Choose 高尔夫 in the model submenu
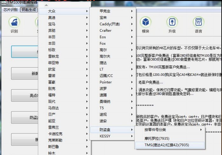 pos(113,57)
